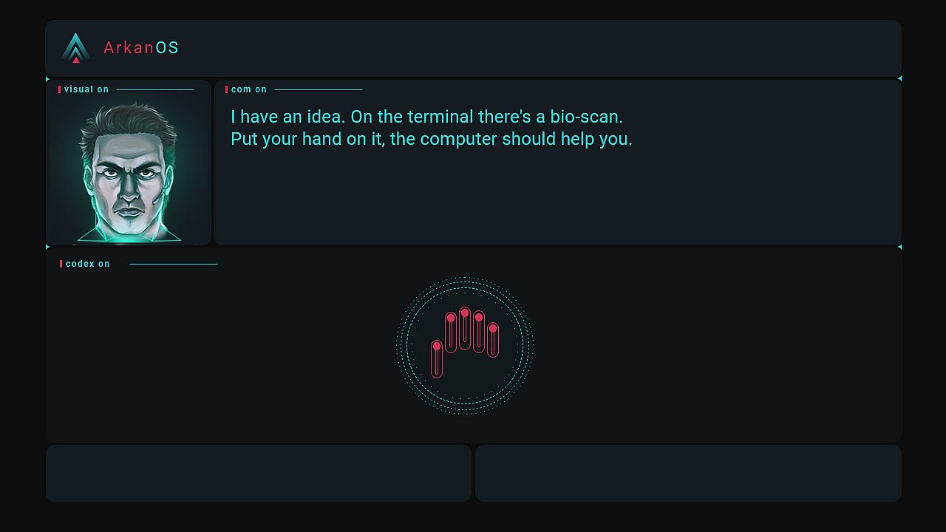Click the "Put your hand on it" line
Image resolution: width=946 pixels, height=532 pixels.
click(x=431, y=139)
